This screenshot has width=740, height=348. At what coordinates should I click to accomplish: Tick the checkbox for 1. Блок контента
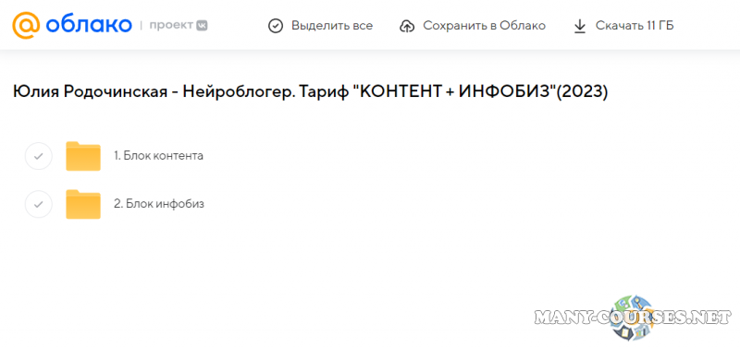(x=38, y=156)
